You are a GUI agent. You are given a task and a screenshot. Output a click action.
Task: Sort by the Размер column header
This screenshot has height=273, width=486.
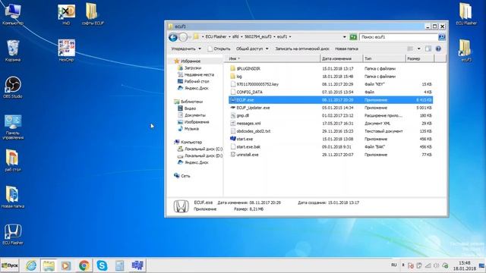420,58
